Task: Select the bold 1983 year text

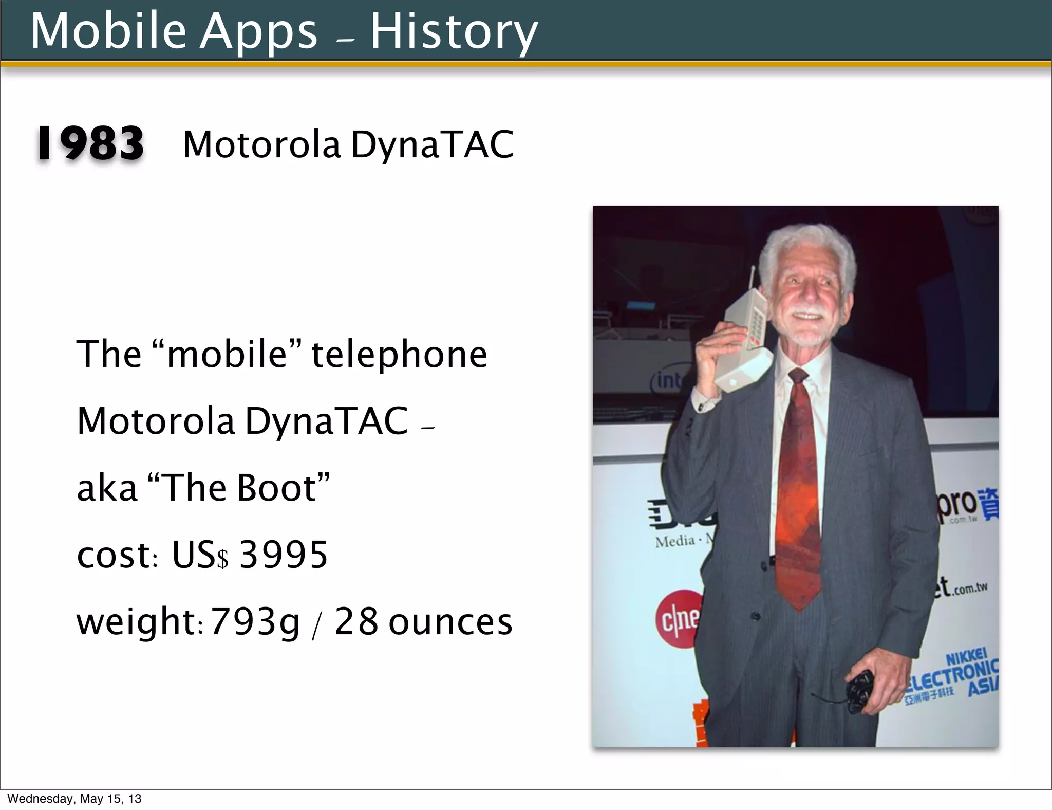Action: (x=90, y=144)
